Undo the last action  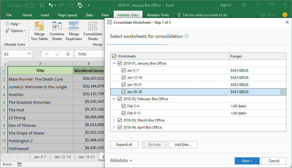[x=51, y=5]
